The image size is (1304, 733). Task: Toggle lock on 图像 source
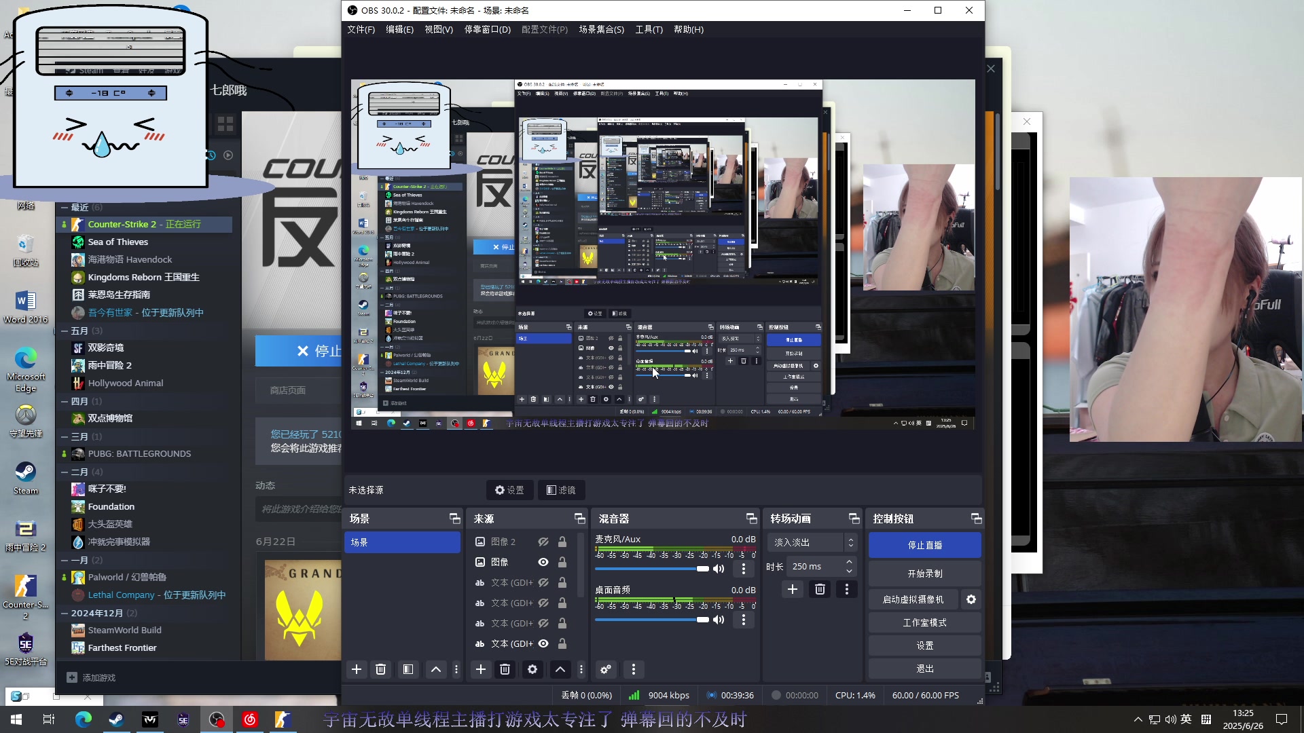point(562,562)
